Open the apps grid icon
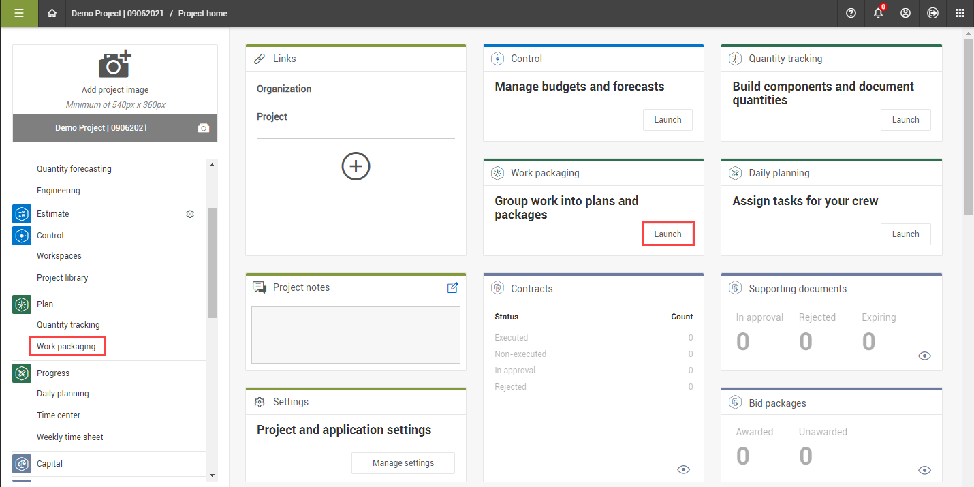This screenshot has height=487, width=974. click(x=960, y=13)
